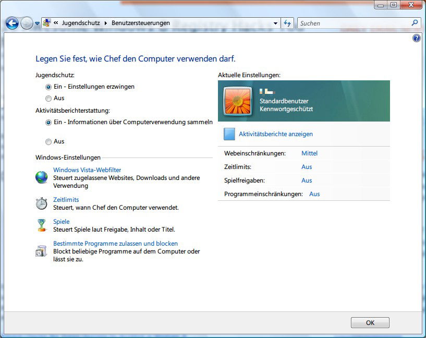Close the window with red X
This screenshot has height=338, width=426.
[411, 5]
